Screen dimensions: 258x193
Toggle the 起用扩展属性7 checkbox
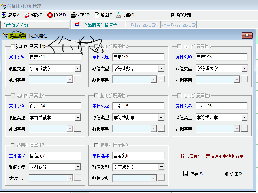(13, 145)
